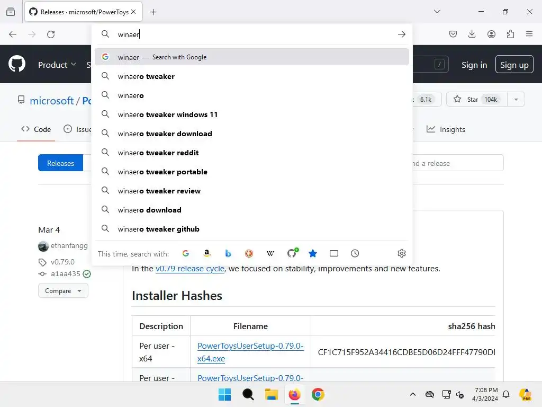Image resolution: width=542 pixels, height=407 pixels.
Task: Download PowerToysUserSetup-0.79.0-x64.exe link
Action: point(250,352)
